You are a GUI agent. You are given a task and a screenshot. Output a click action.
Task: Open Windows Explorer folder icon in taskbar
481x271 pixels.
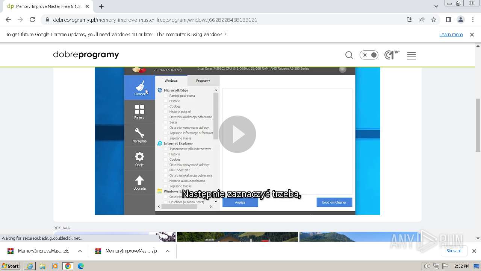[x=42, y=266]
